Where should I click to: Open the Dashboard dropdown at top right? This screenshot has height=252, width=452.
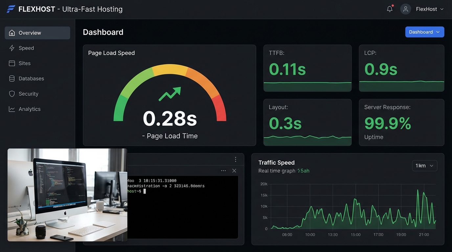pyautogui.click(x=424, y=32)
